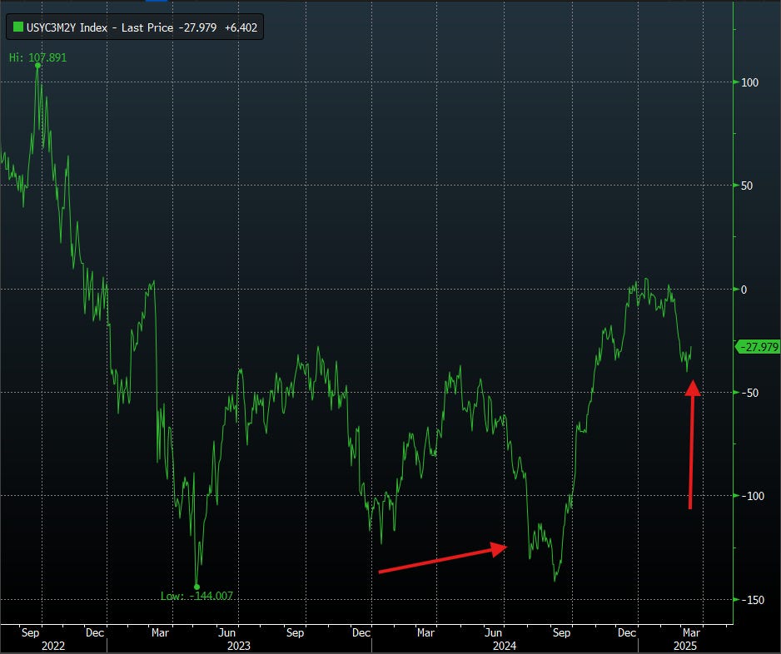Click the 100 y-axis label
The height and width of the screenshot is (654, 781).
click(749, 82)
